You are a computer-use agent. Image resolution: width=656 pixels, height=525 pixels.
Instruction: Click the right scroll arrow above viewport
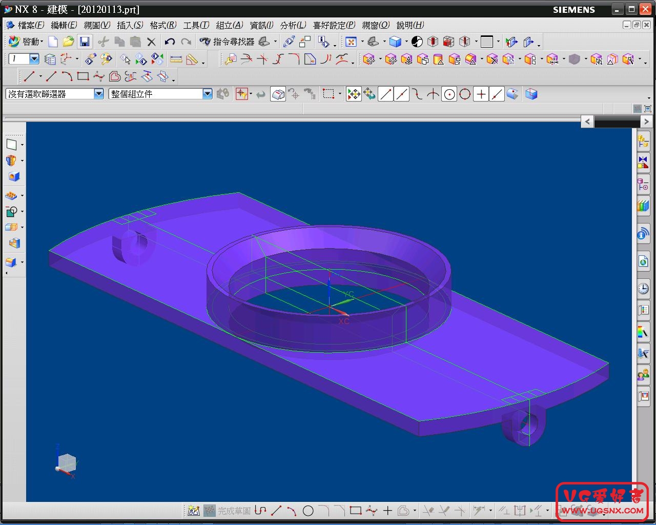[x=646, y=122]
